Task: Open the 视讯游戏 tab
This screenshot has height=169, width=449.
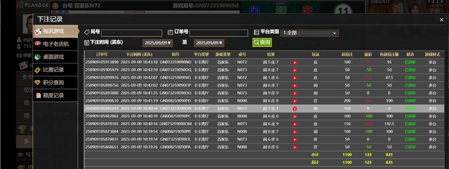Action: 55,31
